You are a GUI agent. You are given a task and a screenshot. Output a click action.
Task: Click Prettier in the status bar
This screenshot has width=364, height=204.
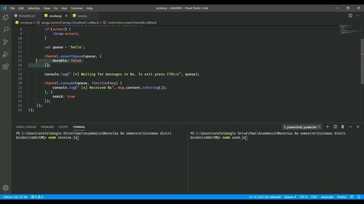342,197
